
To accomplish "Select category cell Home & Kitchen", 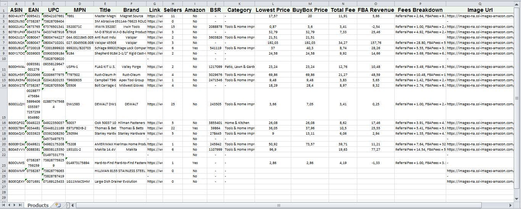I will [239, 123].
